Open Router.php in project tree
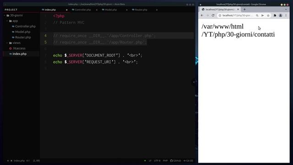The height and width of the screenshot is (165, 293). click(23, 37)
